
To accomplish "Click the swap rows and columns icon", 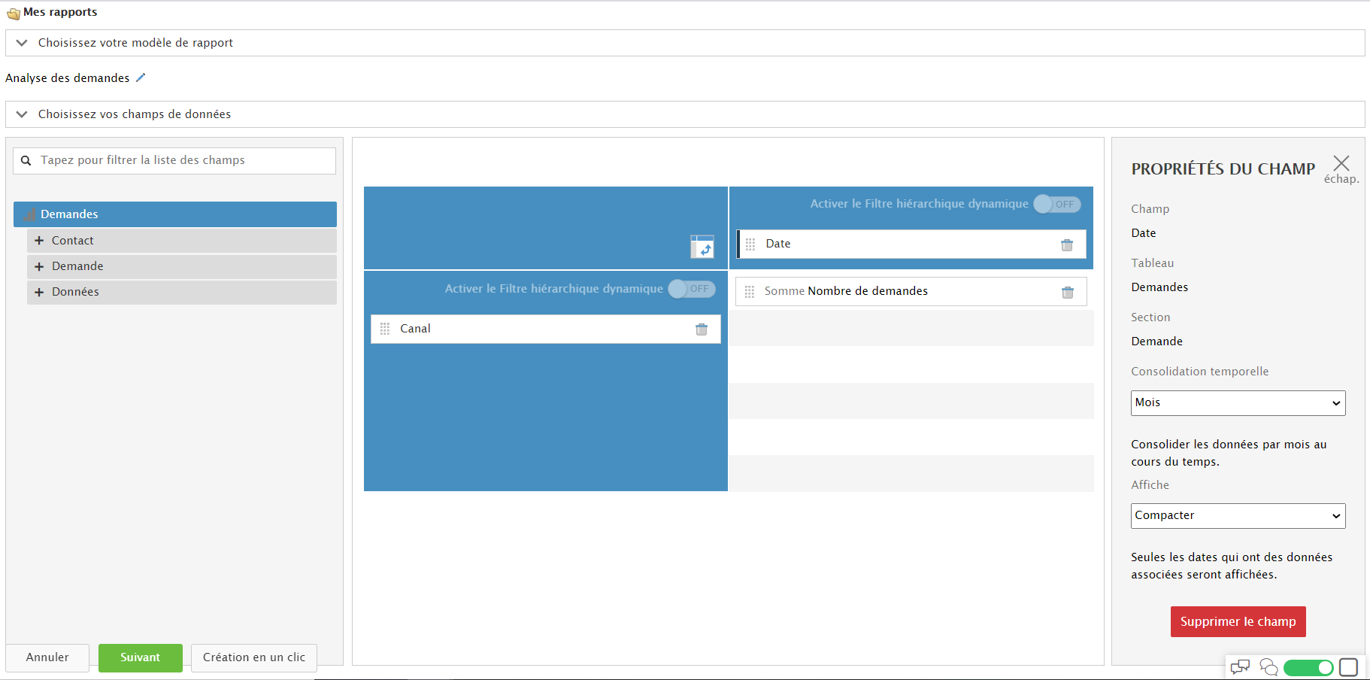I will tap(702, 247).
